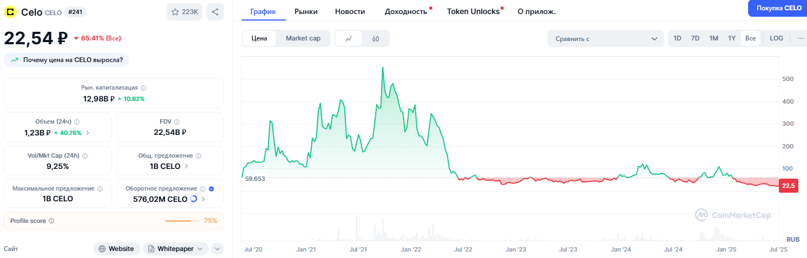Click the RUB currency label

(x=793, y=239)
